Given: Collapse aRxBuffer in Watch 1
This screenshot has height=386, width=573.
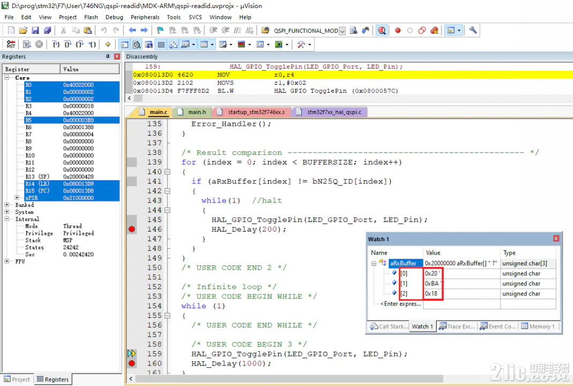Looking at the screenshot, I should [374, 263].
